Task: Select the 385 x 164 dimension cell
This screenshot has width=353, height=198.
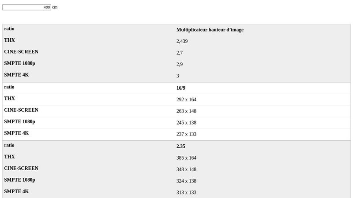Action: click(186, 158)
